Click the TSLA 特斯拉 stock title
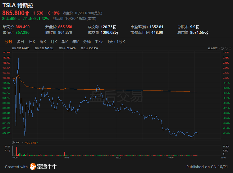 click(x=18, y=5)
